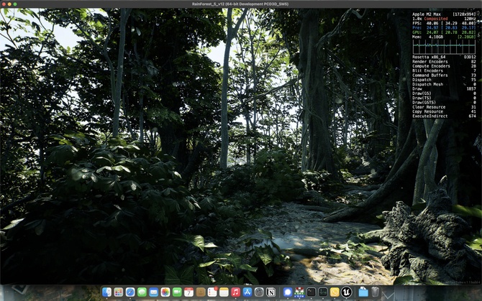Click the blue Pre timing line
482x301 pixels.
444,28
